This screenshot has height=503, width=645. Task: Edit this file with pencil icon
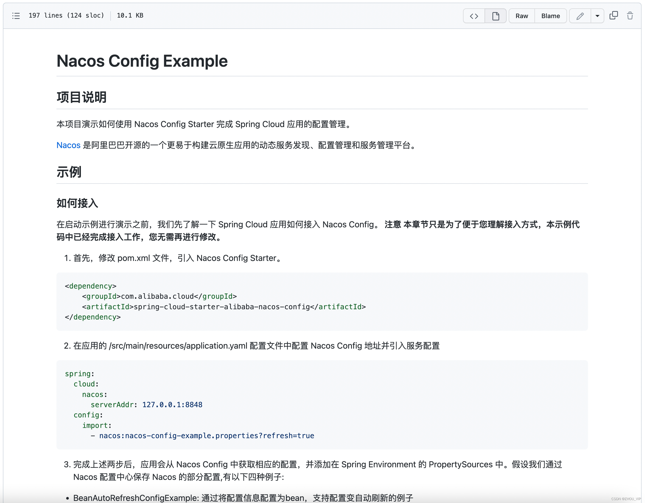[580, 16]
